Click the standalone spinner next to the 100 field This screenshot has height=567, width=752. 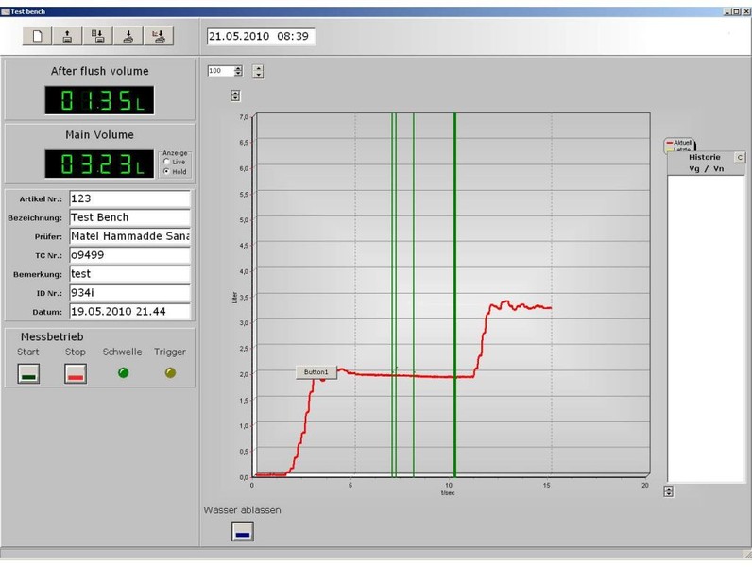coord(258,71)
